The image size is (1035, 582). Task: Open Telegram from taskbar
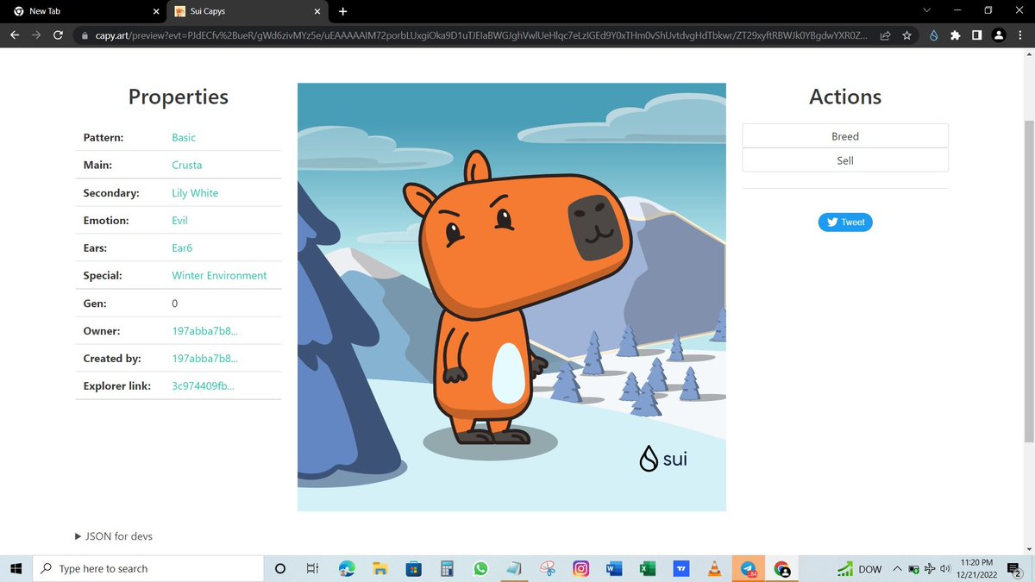(748, 569)
